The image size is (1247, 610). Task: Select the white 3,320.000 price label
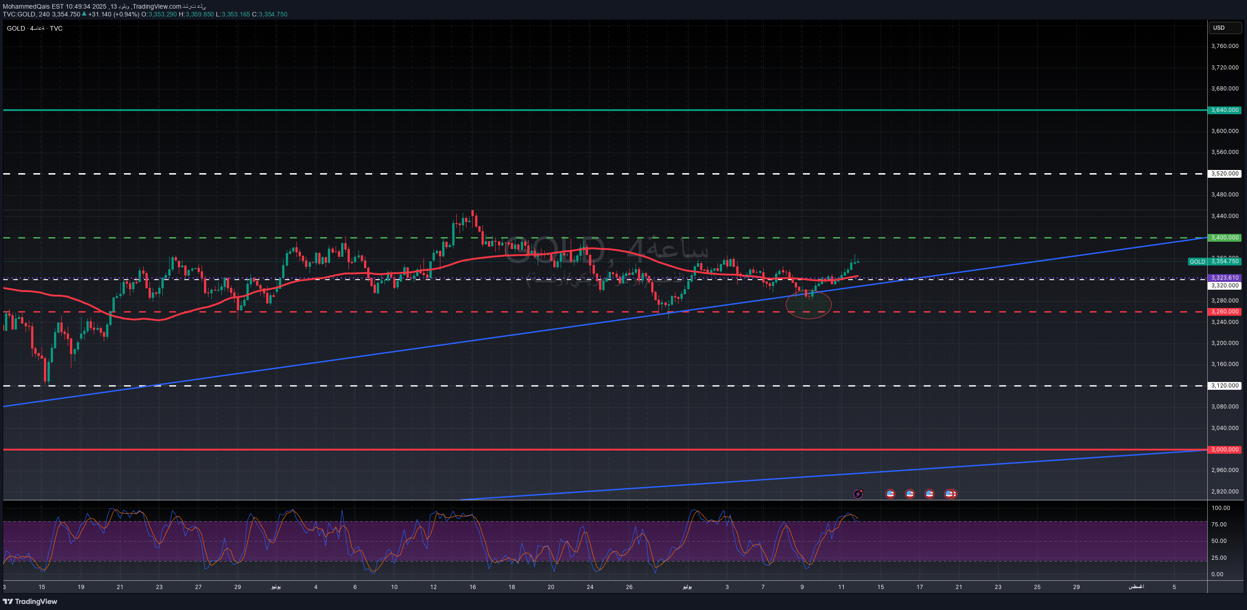1224,286
